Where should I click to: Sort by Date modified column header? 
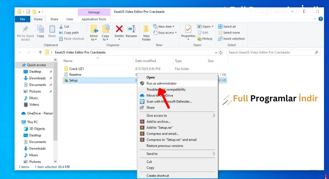(x=153, y=61)
